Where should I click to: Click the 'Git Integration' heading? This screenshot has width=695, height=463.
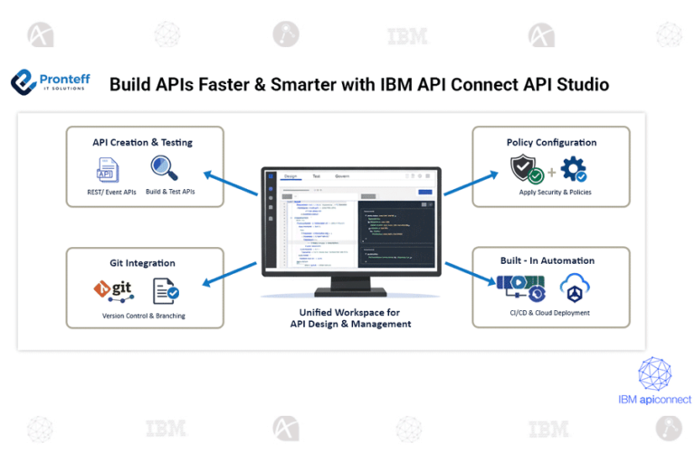click(x=142, y=263)
